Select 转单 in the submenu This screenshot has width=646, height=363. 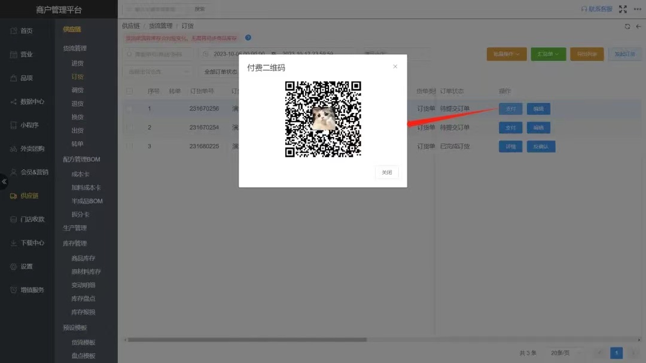pyautogui.click(x=77, y=144)
